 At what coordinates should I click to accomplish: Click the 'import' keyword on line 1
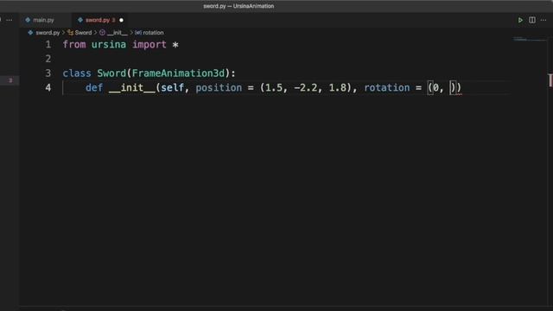149,44
